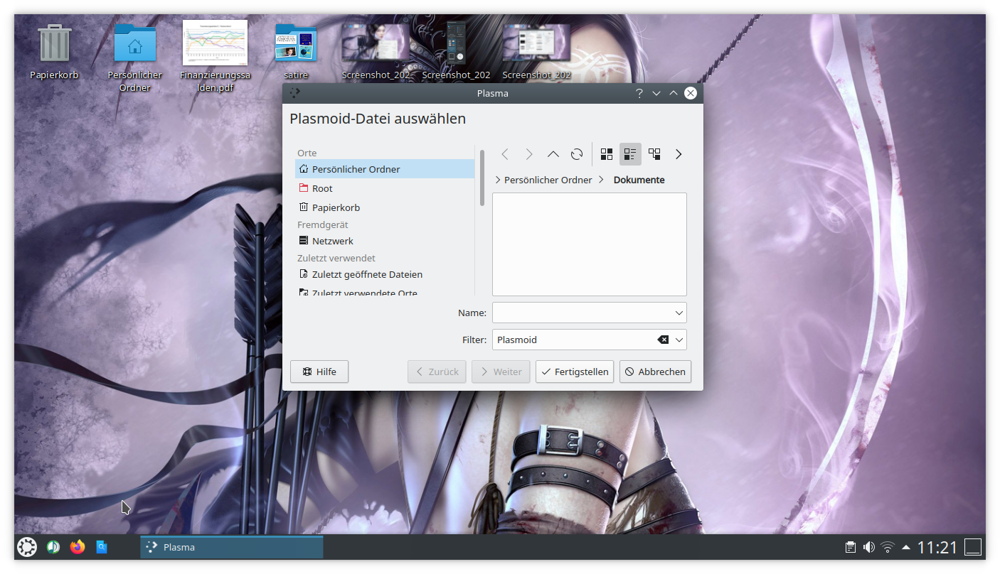Image resolution: width=1000 pixels, height=574 pixels.
Task: Open the Filter dropdown arrow
Action: point(679,340)
